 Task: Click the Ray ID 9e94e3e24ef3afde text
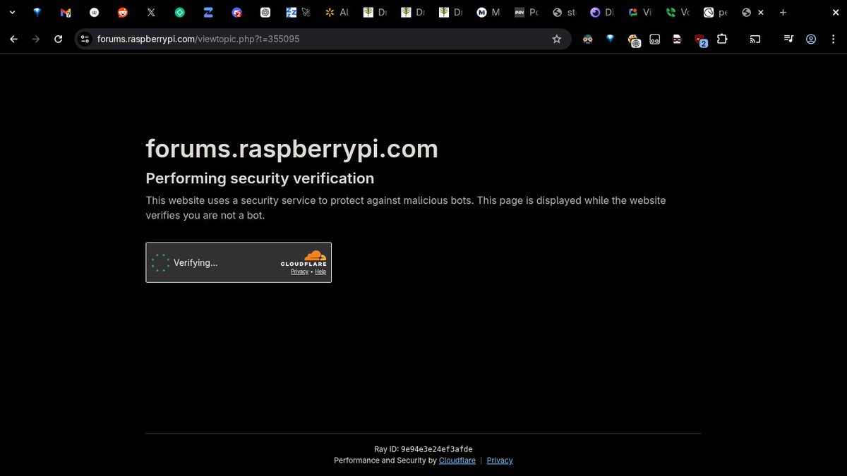(423, 449)
